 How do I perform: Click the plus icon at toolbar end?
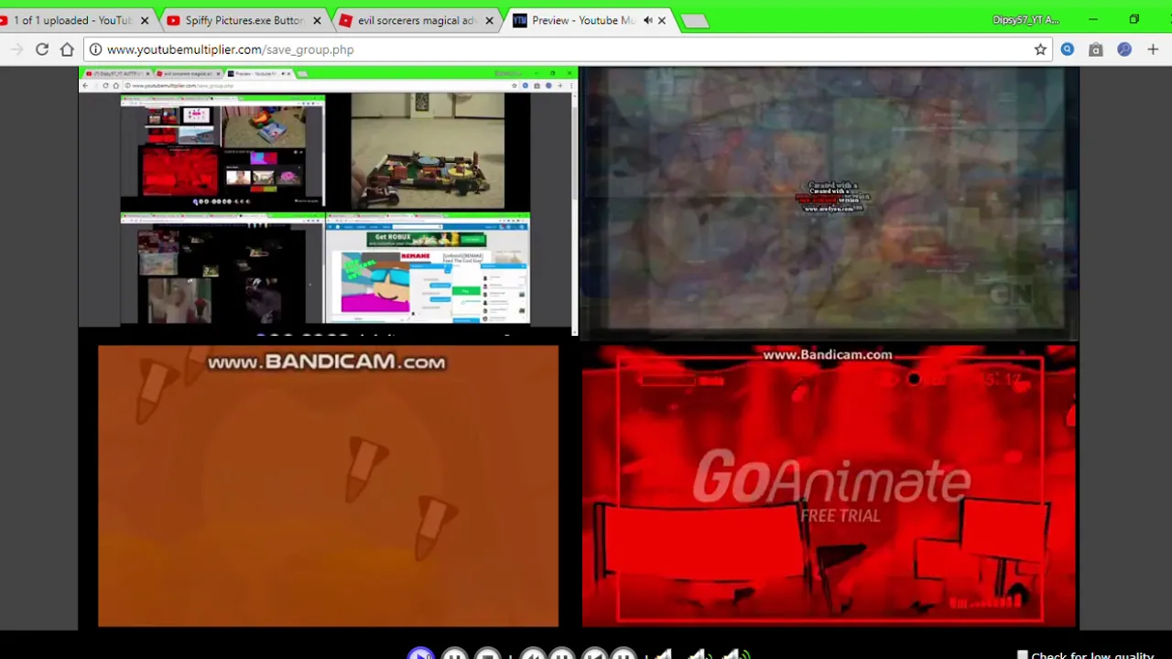(x=1153, y=49)
